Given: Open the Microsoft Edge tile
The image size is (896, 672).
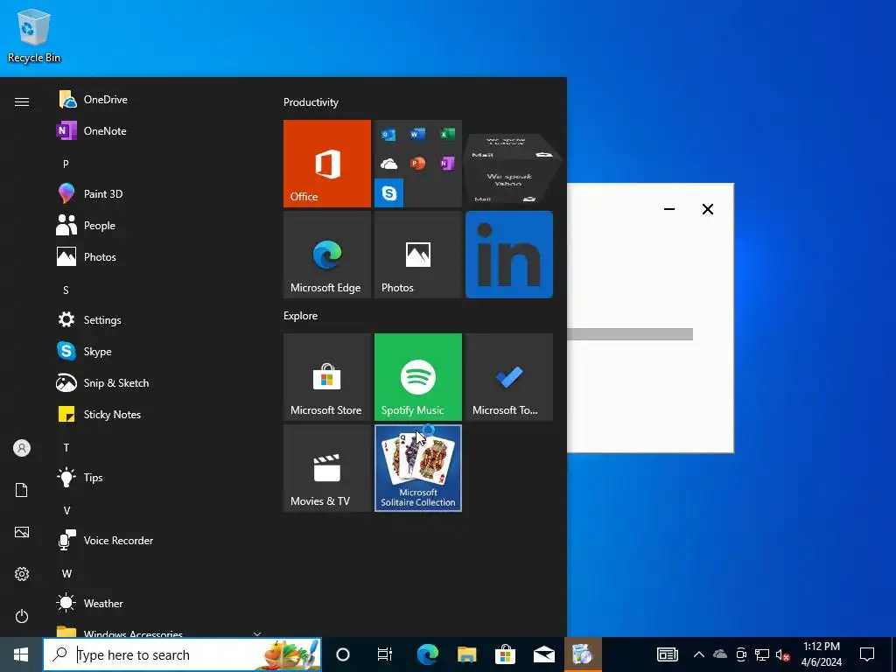Looking at the screenshot, I should pos(327,255).
